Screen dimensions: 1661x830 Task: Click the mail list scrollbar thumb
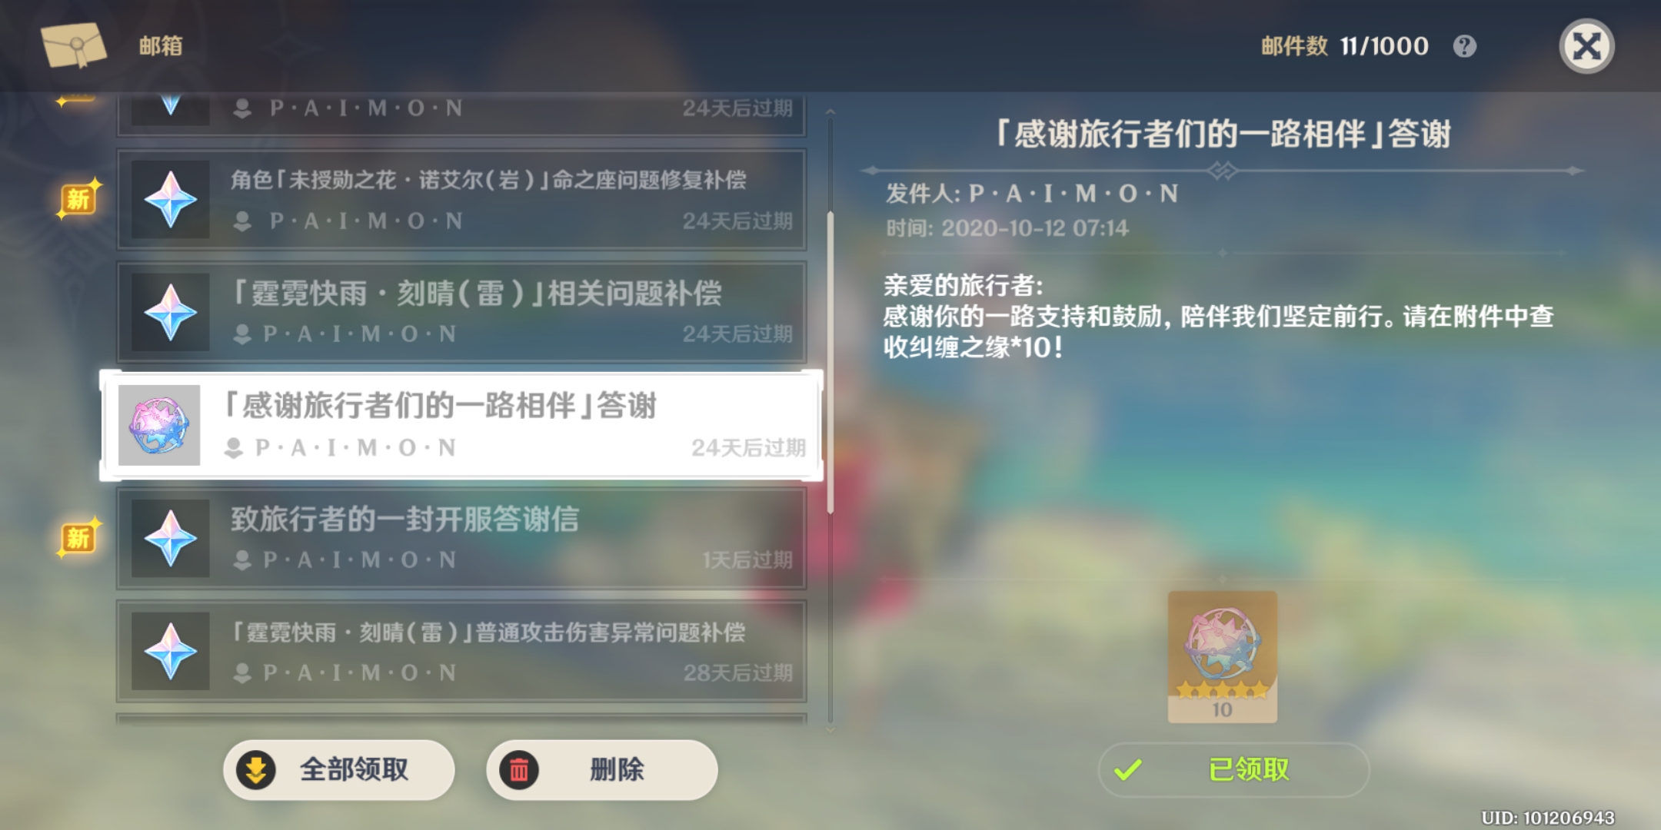pos(830,361)
